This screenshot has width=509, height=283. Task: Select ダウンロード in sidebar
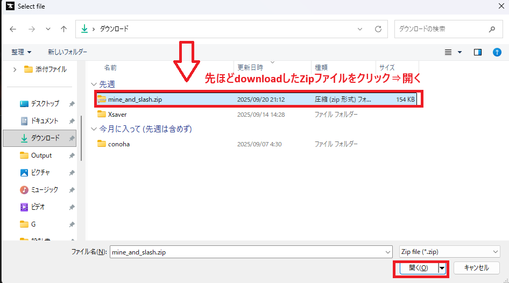coord(40,138)
